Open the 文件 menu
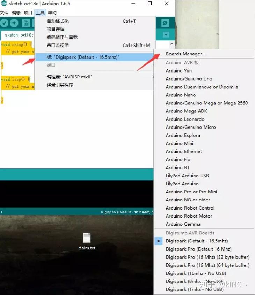The image size is (255, 295). (4, 13)
